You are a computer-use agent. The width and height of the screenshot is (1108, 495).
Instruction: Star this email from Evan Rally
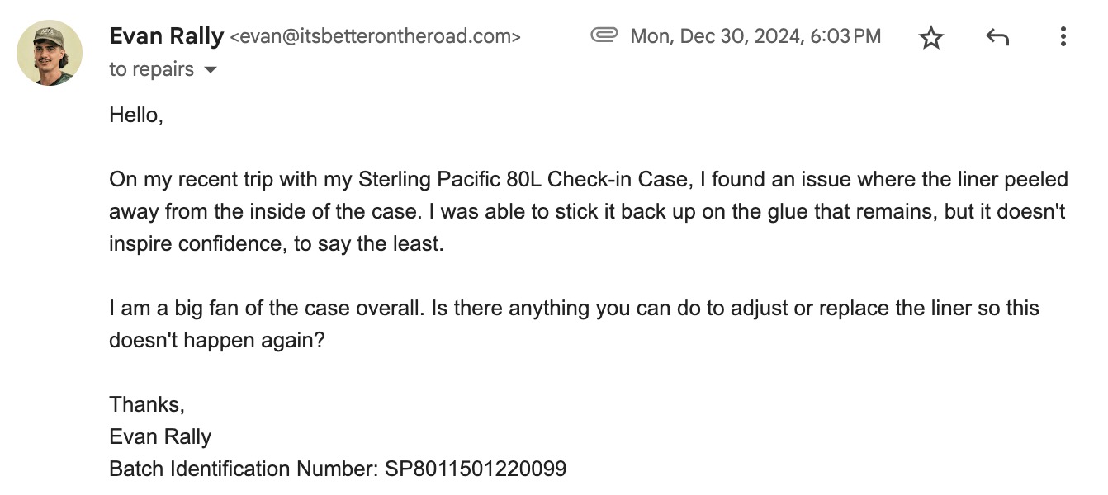click(931, 37)
